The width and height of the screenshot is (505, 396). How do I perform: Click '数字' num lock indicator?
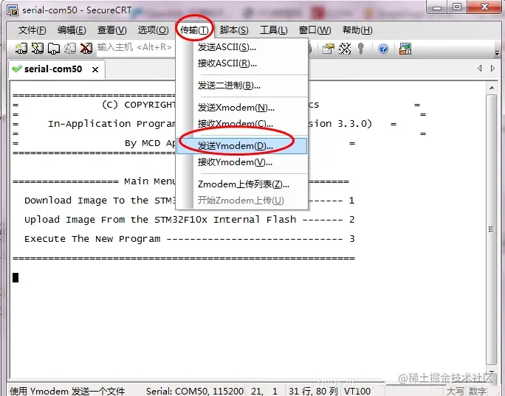[477, 391]
